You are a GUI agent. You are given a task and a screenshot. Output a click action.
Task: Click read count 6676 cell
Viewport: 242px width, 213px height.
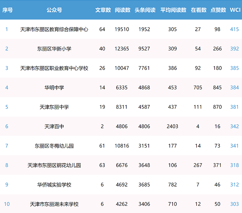(x=122, y=165)
